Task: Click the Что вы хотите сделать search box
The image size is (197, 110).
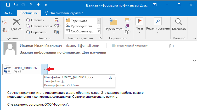Action: pos(64,13)
